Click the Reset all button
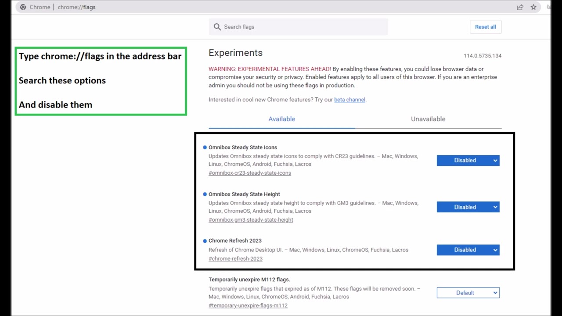 click(x=486, y=27)
